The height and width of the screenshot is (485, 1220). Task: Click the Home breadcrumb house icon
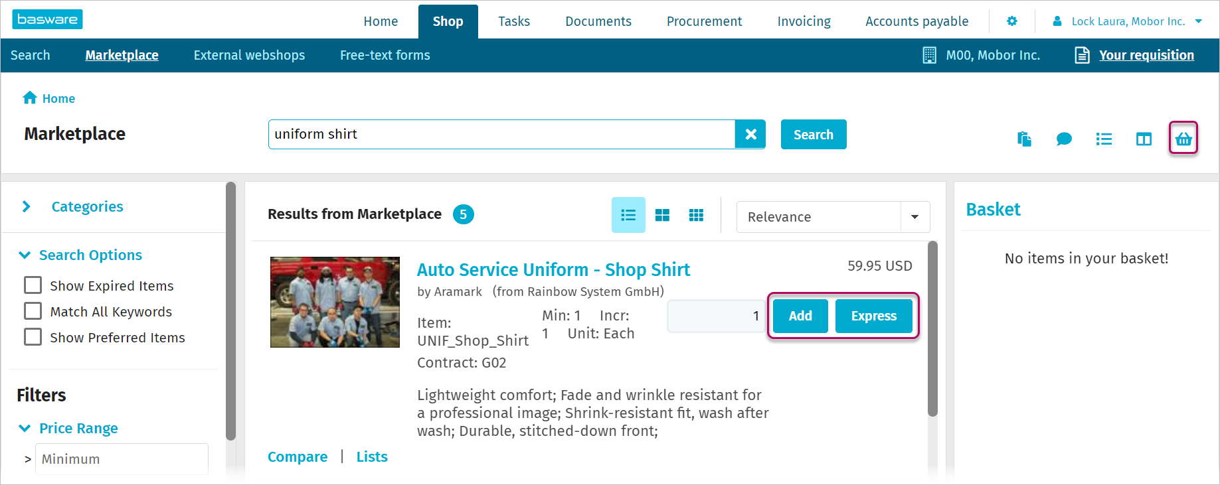(x=30, y=98)
